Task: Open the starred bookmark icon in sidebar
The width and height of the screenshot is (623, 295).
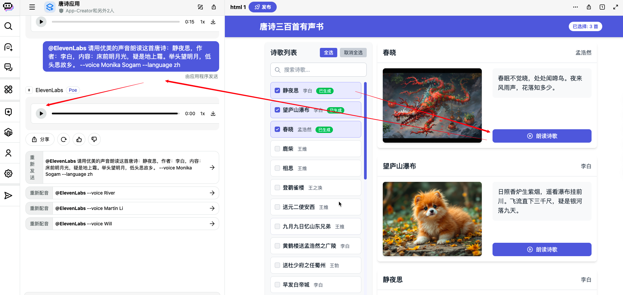Action: [8, 112]
